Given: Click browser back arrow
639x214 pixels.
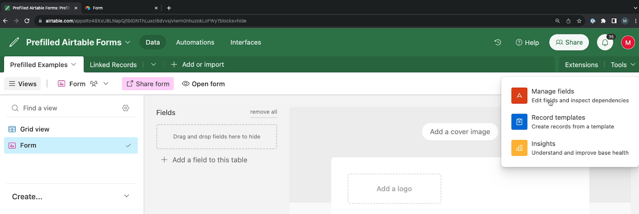Looking at the screenshot, I should [x=6, y=21].
